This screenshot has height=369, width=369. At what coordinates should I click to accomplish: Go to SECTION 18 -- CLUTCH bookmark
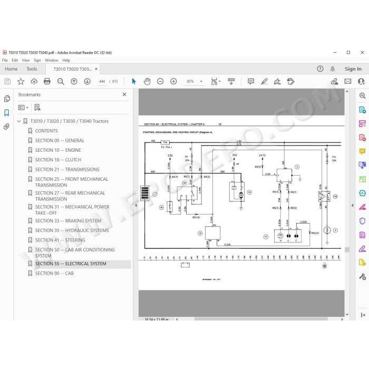click(x=58, y=160)
